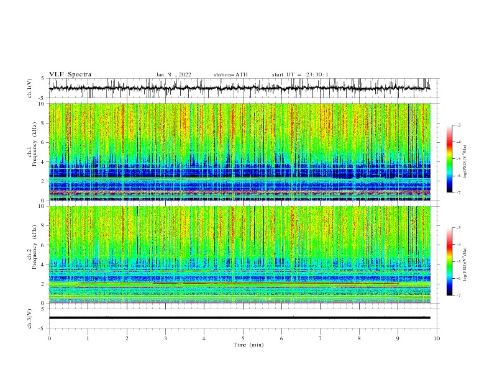The image size is (492, 380).
Task: Pick the ch.2 PSD color scale bar
Action: click(x=449, y=261)
